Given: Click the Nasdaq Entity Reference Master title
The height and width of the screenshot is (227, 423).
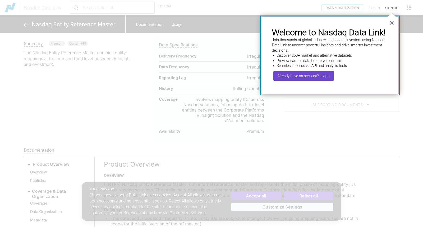Looking at the screenshot, I should pos(73,25).
